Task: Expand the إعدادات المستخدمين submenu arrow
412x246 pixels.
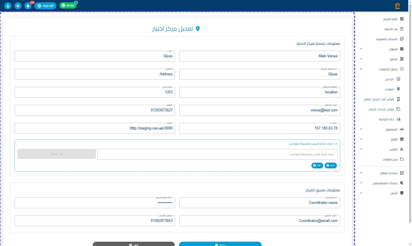Action: [x=361, y=183]
